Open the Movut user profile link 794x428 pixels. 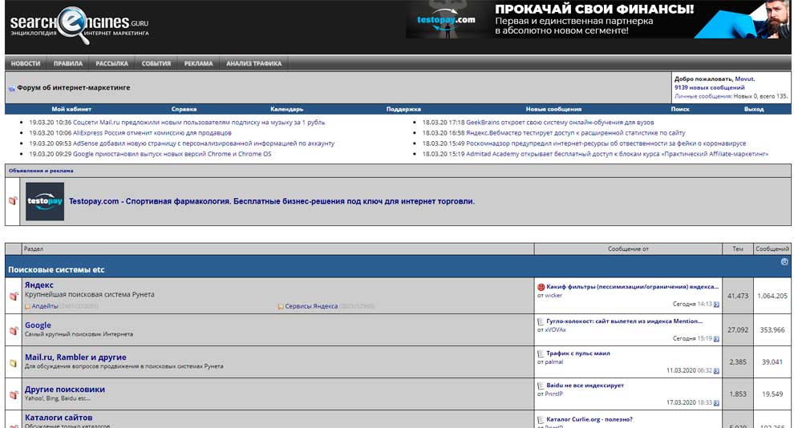pyautogui.click(x=744, y=79)
